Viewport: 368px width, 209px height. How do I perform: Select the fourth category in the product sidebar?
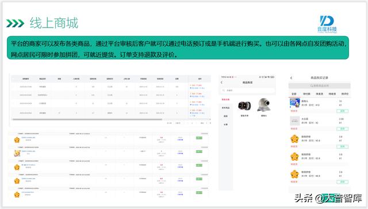(225, 125)
